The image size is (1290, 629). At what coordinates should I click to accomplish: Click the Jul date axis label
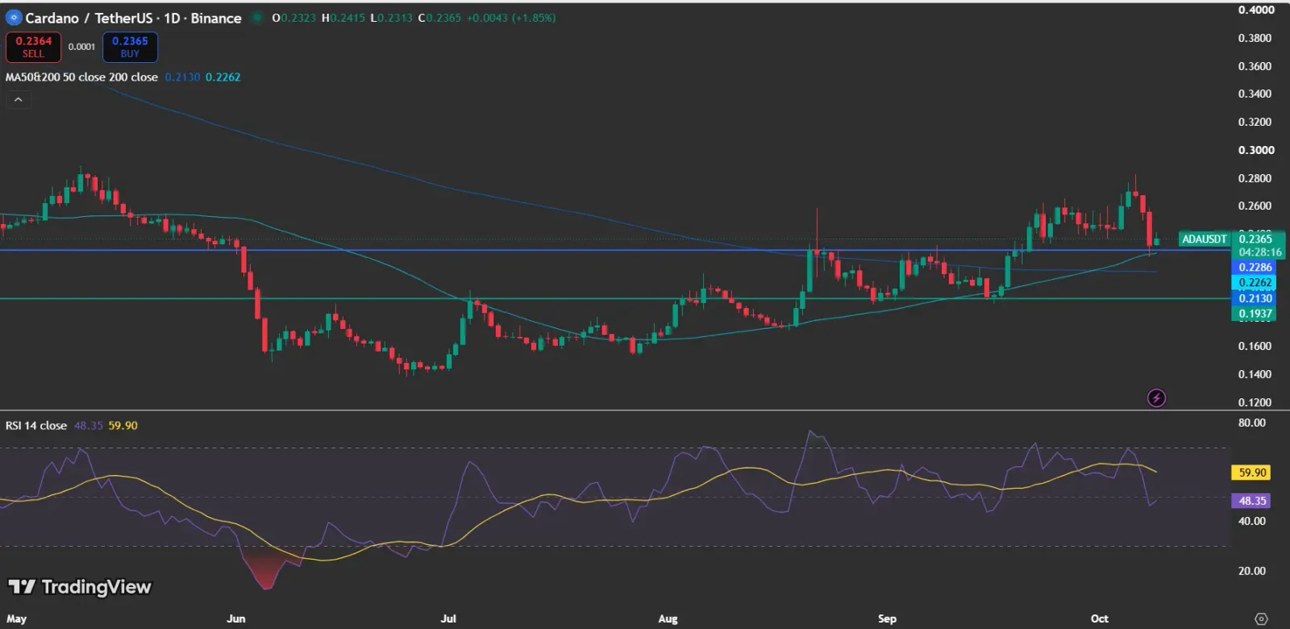point(448,619)
